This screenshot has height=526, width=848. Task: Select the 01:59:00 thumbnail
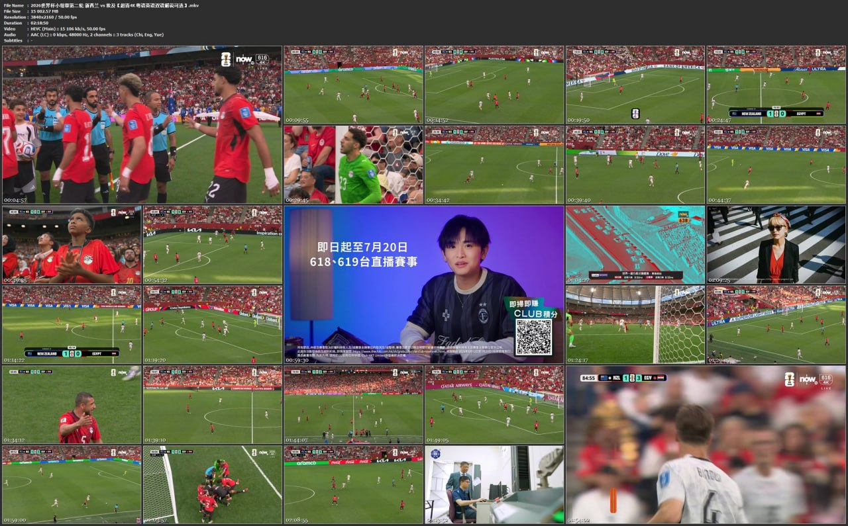[72, 485]
